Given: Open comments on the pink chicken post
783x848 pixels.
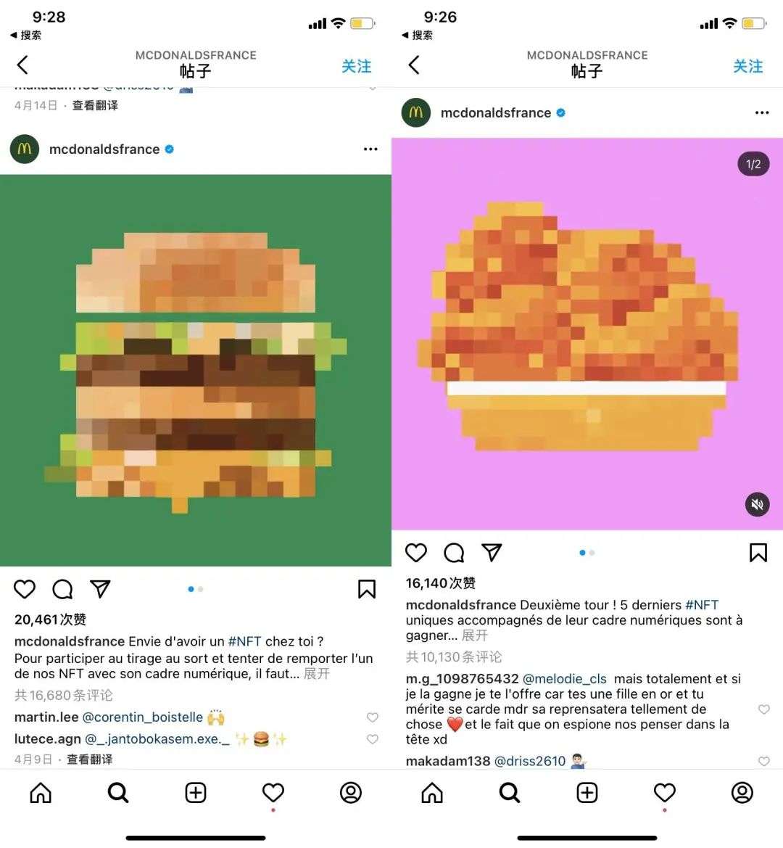Looking at the screenshot, I should [454, 553].
